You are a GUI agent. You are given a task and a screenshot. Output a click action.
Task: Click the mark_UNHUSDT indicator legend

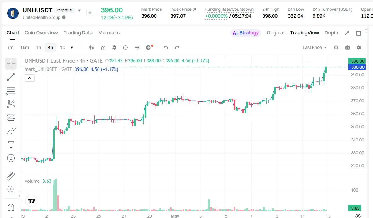click(48, 69)
